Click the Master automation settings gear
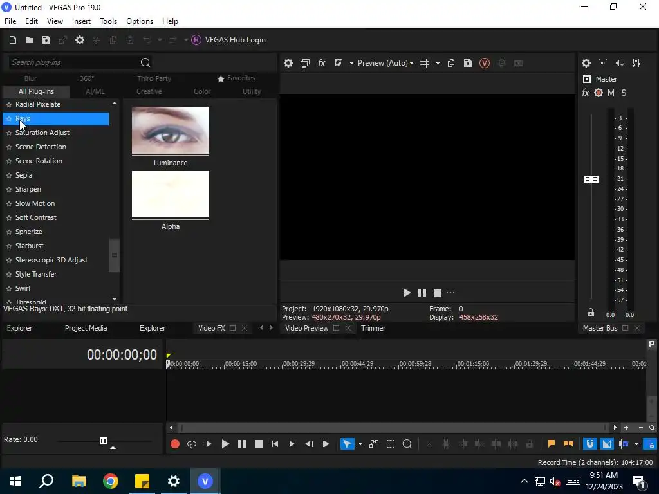Screen dimensions: 659x494 [x=599, y=93]
